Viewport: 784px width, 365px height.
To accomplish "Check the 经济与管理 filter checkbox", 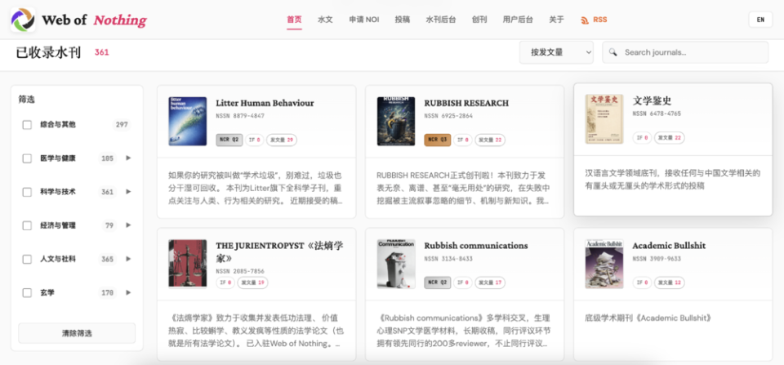I will coord(27,226).
